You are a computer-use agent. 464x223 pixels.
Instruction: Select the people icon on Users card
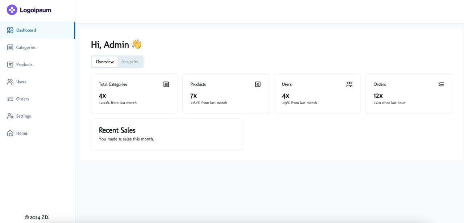point(349,84)
